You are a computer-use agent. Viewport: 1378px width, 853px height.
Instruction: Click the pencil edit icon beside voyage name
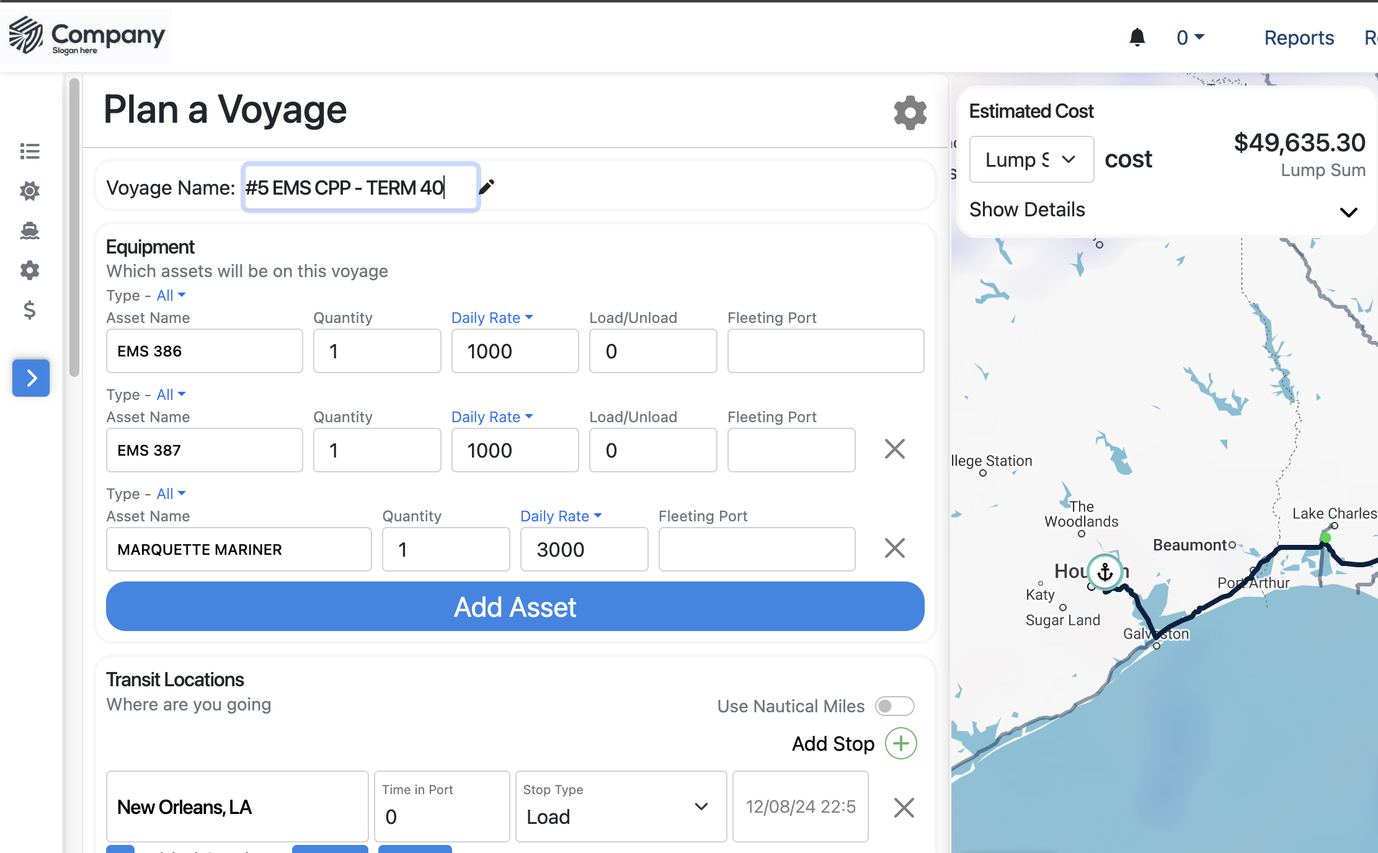pyautogui.click(x=487, y=187)
